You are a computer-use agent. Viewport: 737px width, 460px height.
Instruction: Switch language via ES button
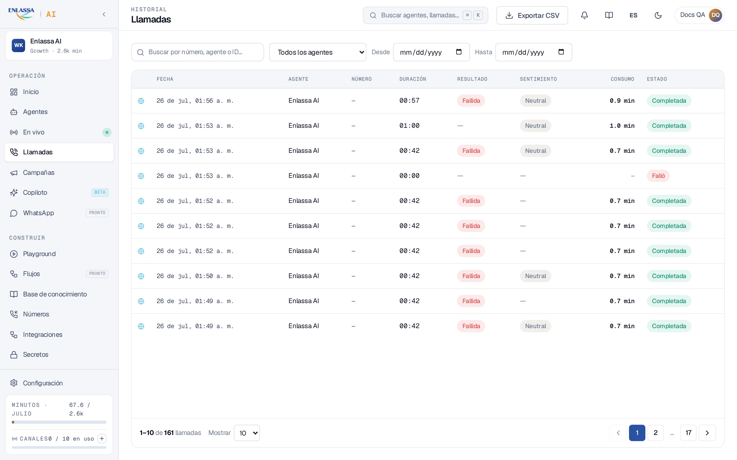point(633,15)
